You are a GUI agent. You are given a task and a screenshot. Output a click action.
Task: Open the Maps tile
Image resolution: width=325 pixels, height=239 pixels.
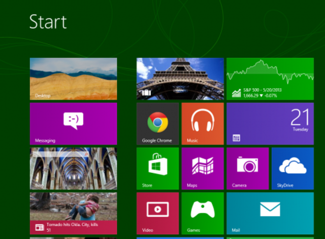[203, 168]
